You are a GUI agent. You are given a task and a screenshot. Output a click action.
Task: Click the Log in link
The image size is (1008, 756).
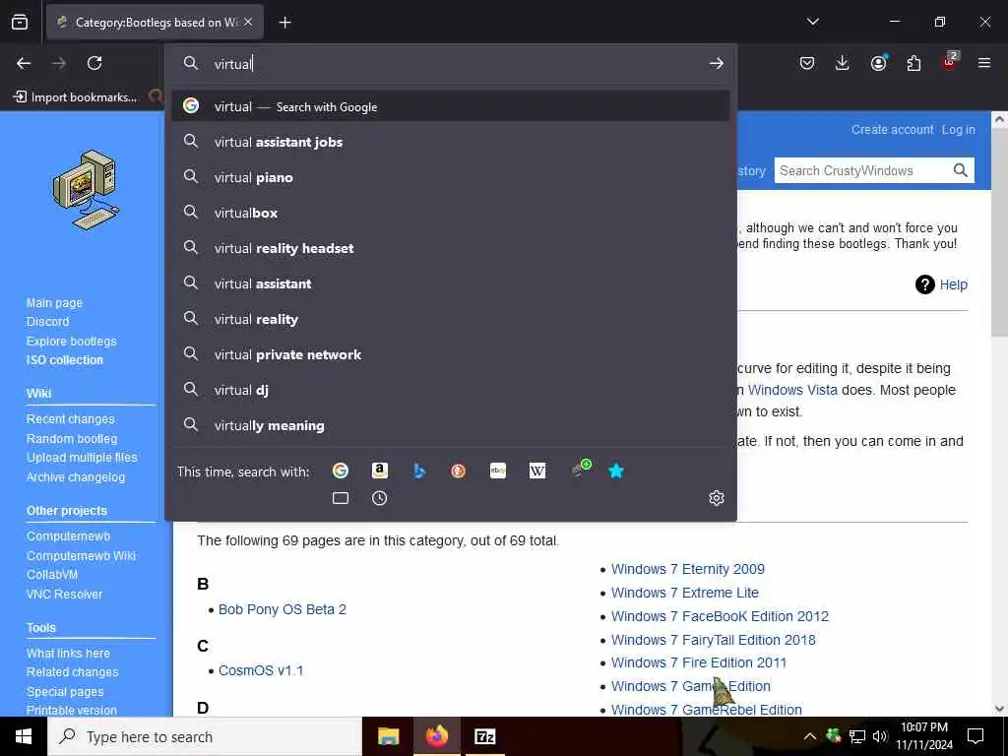[958, 129]
